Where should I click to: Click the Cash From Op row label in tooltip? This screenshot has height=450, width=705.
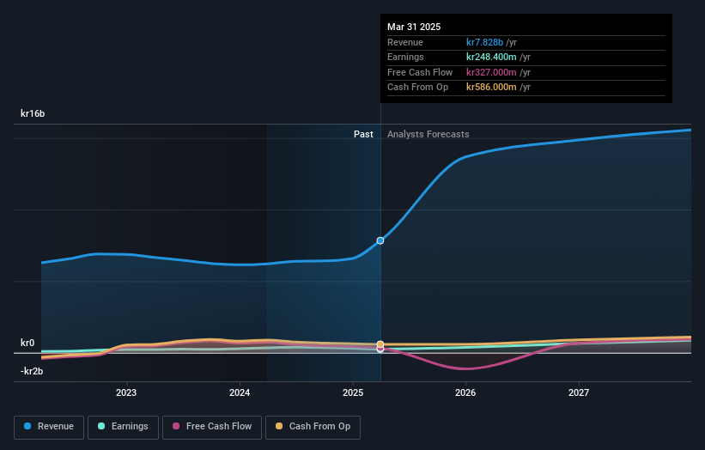pos(417,88)
